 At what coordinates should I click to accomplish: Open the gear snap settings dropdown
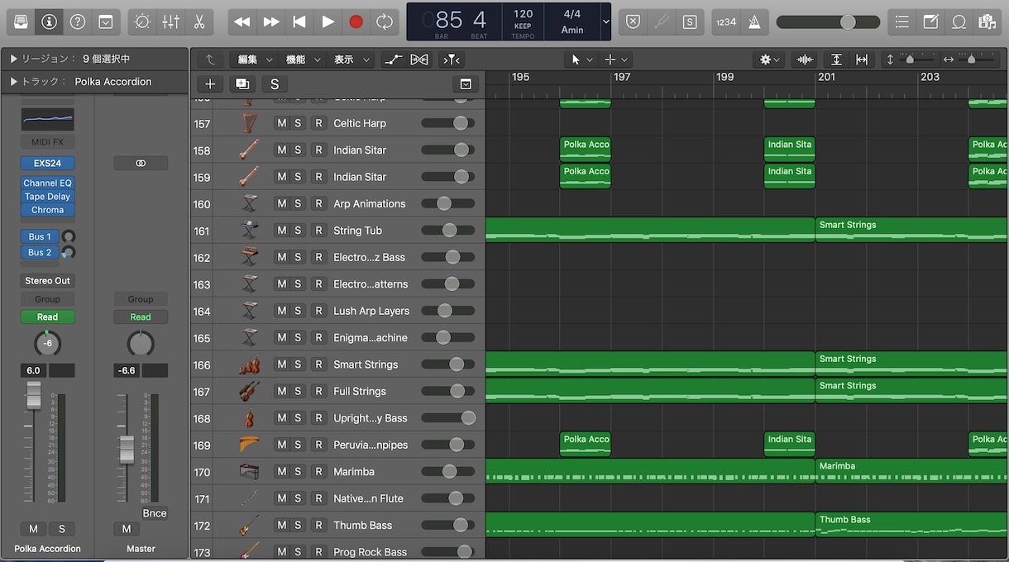[x=770, y=60]
